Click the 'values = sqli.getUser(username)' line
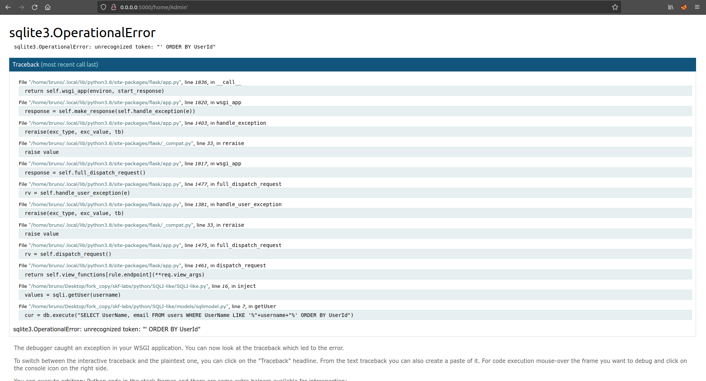 tap(73, 295)
